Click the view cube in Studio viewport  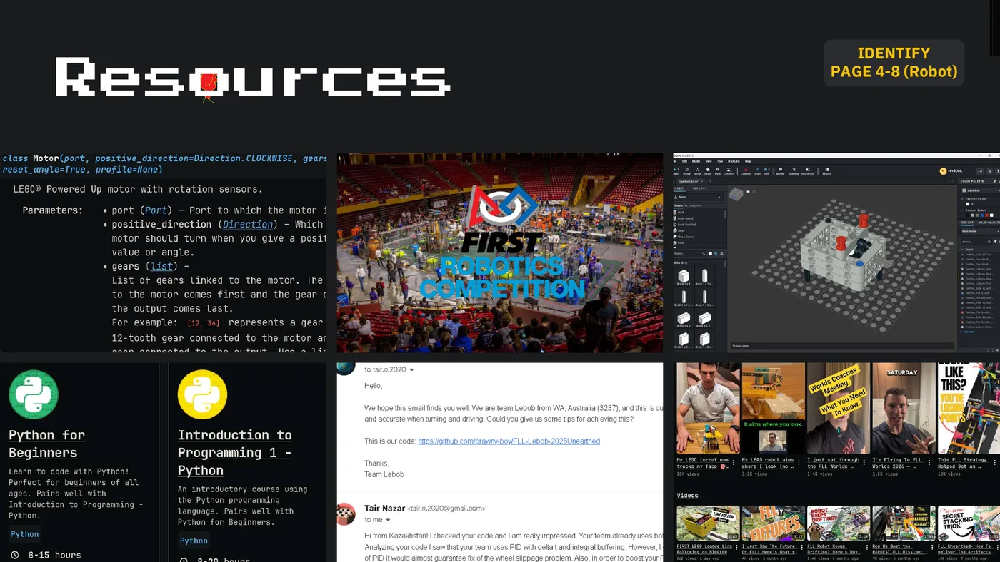click(736, 194)
